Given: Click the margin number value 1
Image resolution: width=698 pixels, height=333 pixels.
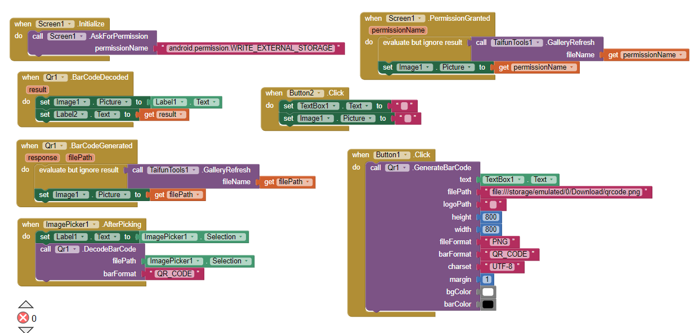Looking at the screenshot, I should pos(487,279).
